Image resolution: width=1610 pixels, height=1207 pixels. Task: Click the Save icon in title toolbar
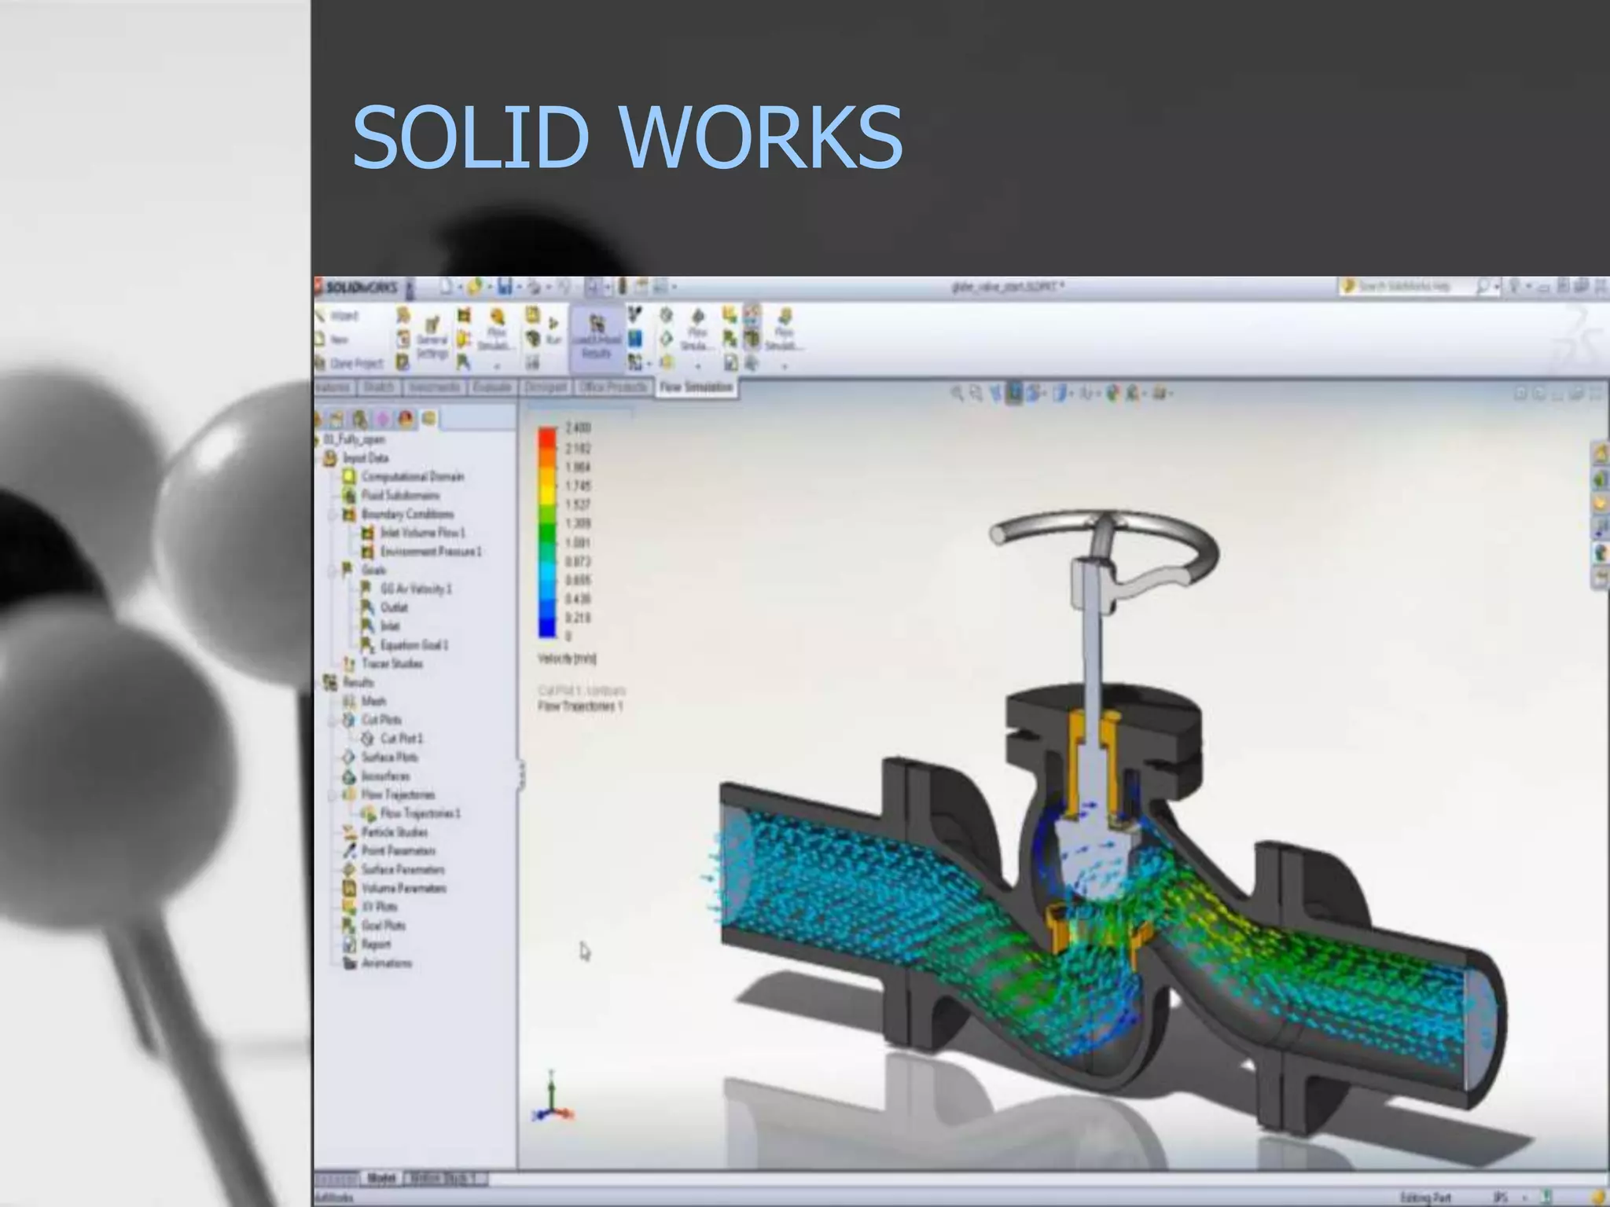505,288
